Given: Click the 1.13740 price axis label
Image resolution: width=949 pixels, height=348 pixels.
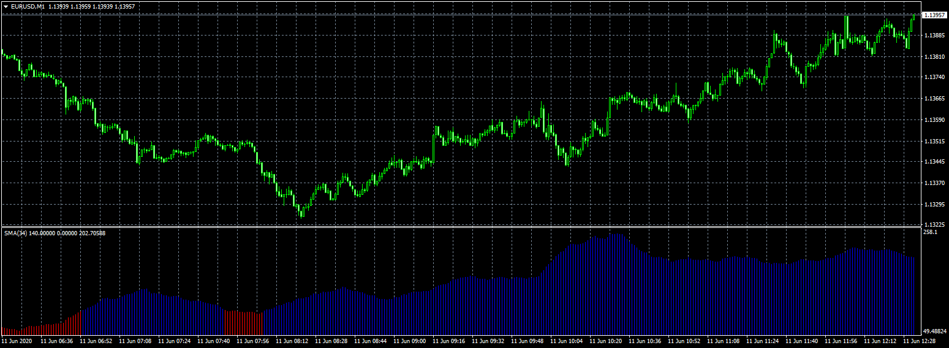Looking at the screenshot, I should [x=934, y=77].
